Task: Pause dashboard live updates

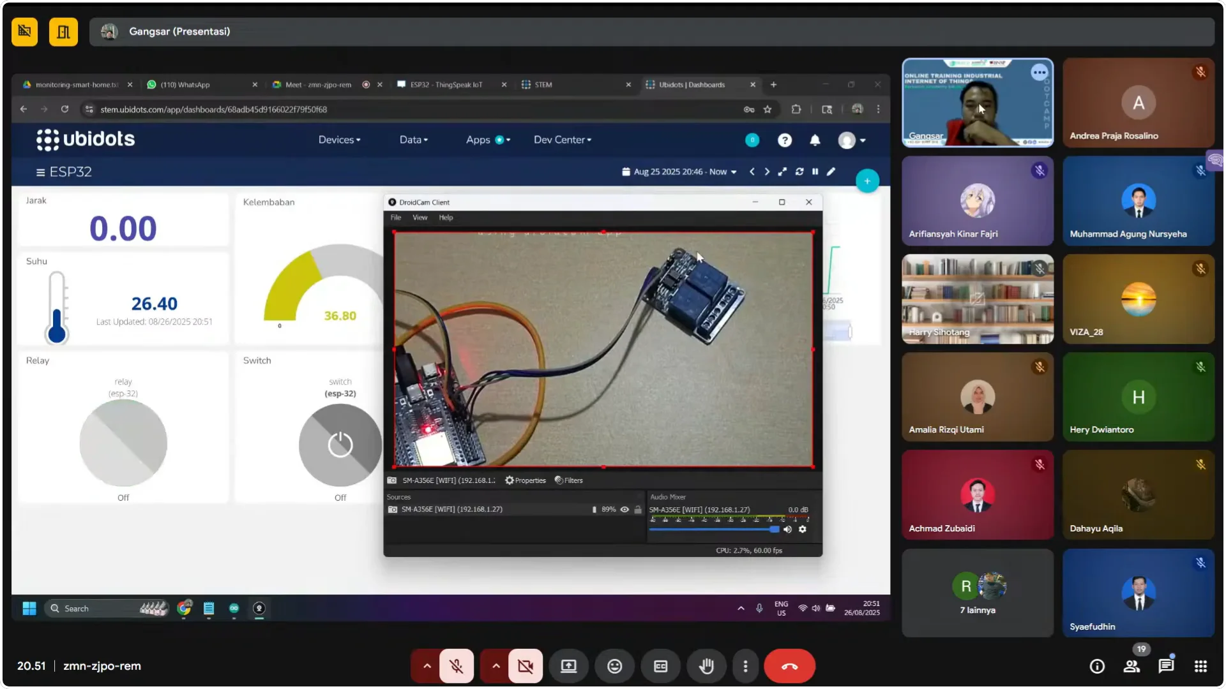Action: coord(815,172)
